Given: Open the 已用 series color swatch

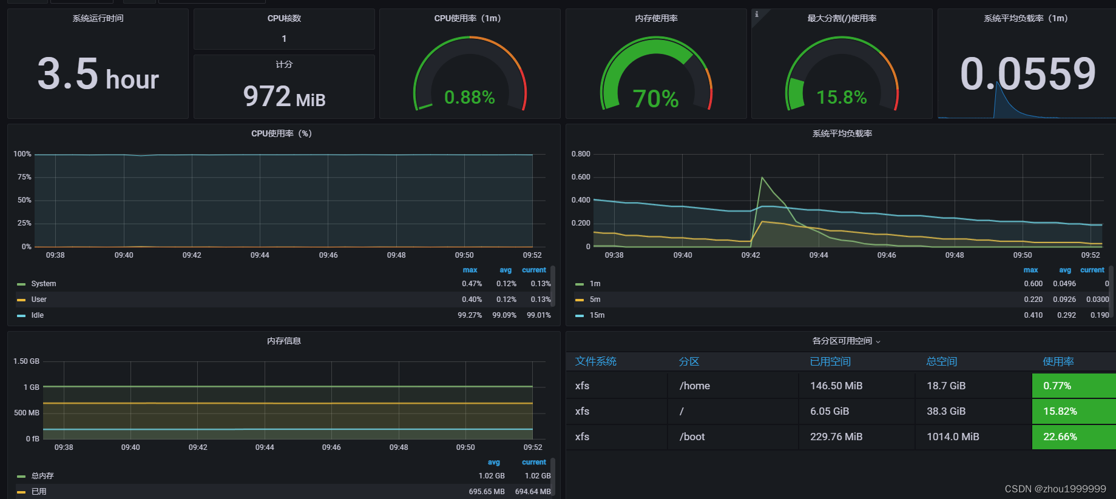Looking at the screenshot, I should (x=21, y=492).
